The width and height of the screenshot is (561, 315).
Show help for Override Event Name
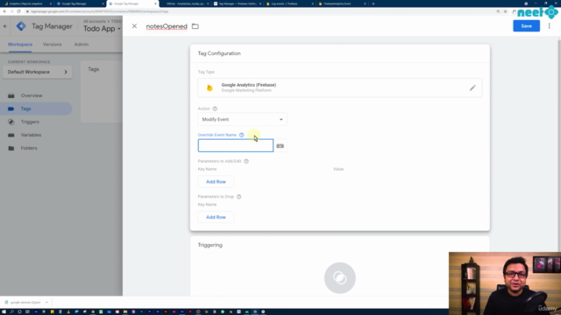(x=242, y=135)
